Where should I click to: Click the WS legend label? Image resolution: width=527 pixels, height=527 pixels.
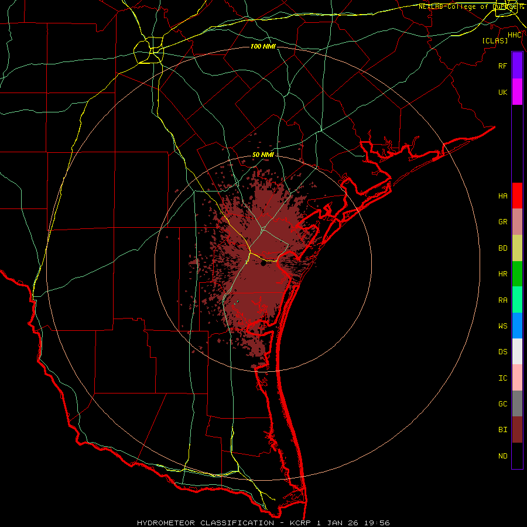click(502, 326)
